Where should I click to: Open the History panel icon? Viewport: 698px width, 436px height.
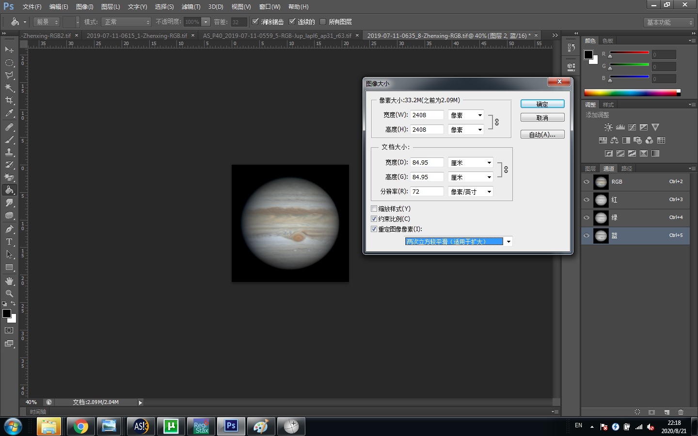tap(571, 47)
